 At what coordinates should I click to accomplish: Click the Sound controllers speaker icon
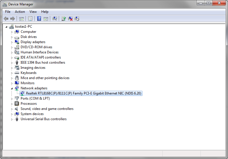click(x=17, y=109)
